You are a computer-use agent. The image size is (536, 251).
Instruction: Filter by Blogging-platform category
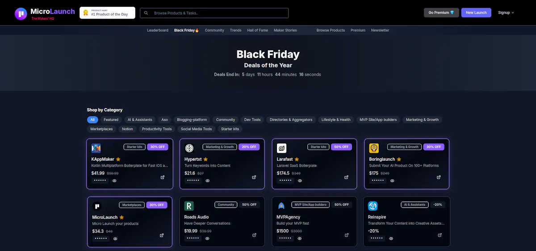pos(192,120)
